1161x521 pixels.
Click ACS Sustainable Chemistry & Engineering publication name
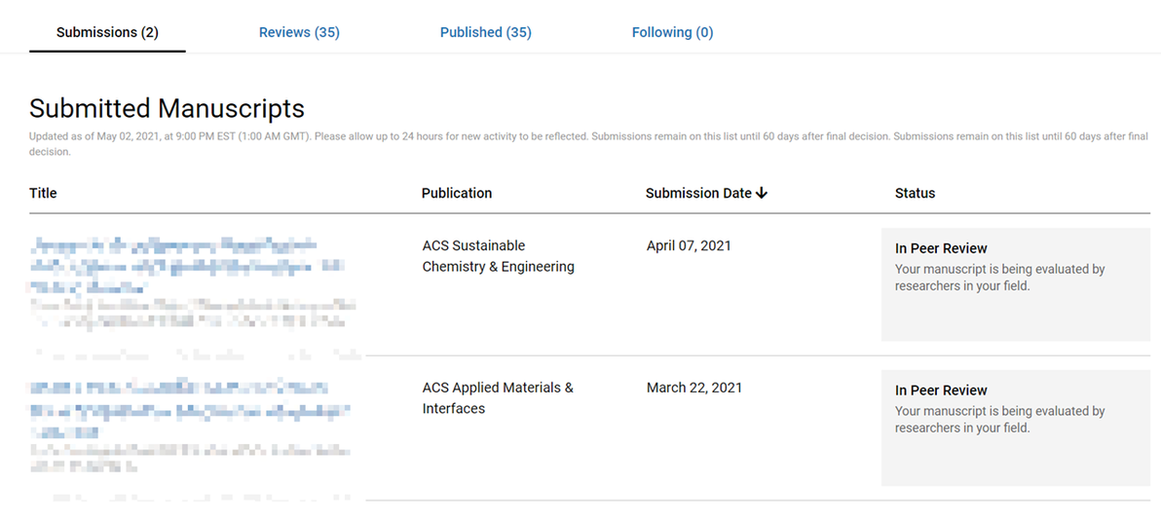coord(498,256)
